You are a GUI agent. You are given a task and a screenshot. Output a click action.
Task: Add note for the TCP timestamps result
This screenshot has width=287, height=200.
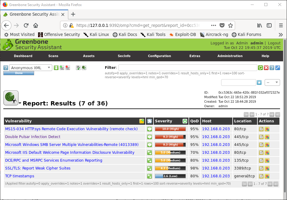(261, 176)
